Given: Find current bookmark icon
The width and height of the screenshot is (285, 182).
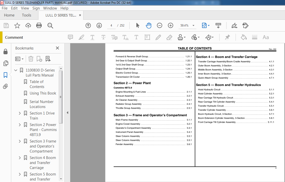Looking at the screenshot, I should 48,59.
